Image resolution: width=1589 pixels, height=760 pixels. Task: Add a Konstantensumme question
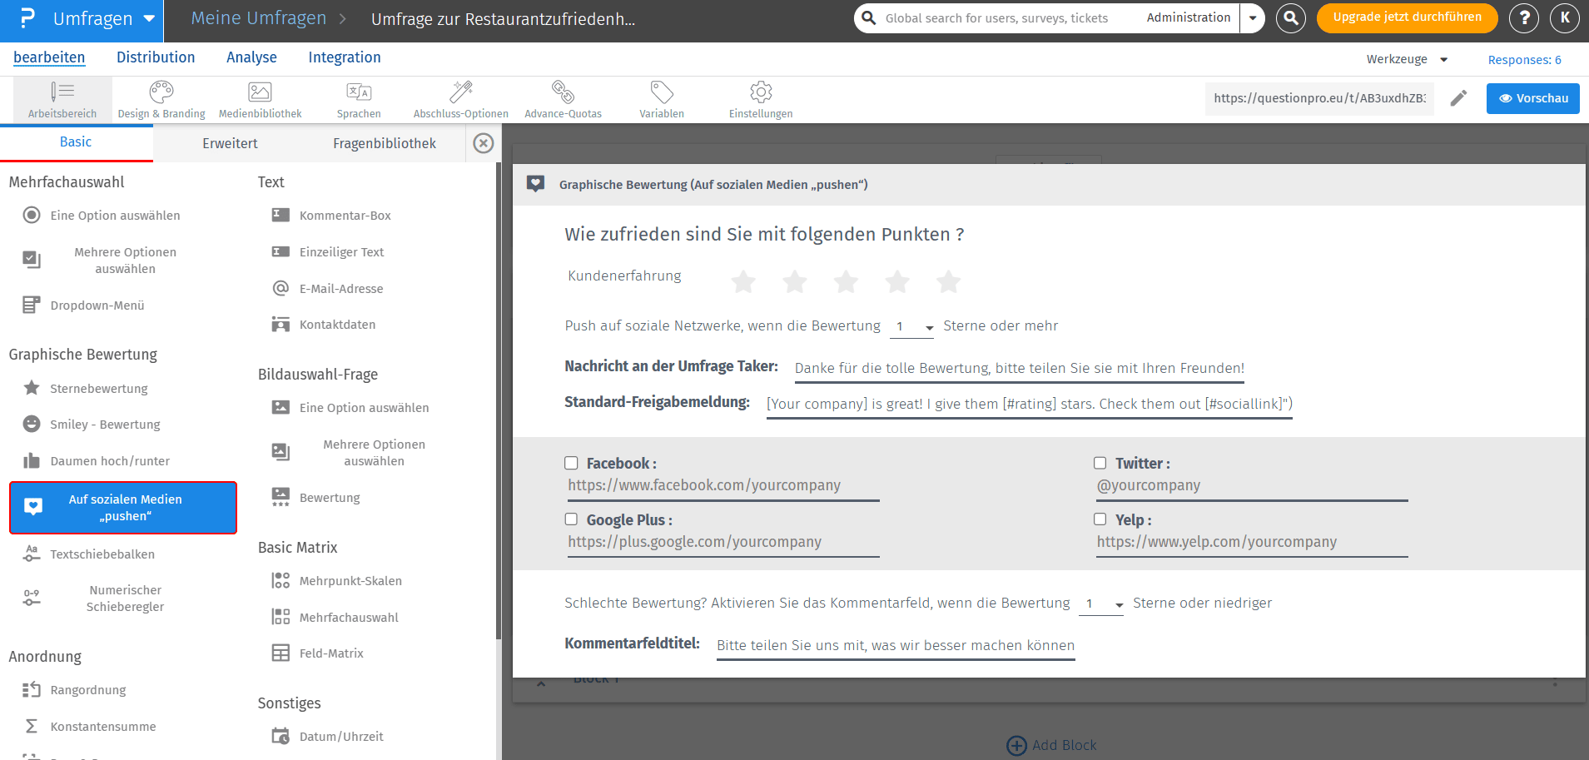point(89,727)
